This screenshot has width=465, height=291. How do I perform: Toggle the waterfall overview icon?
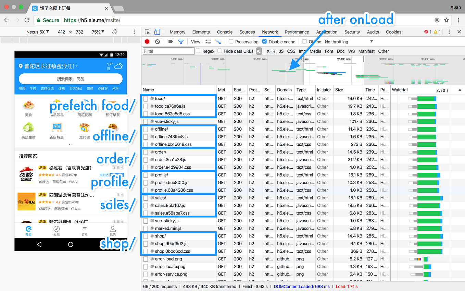tap(218, 41)
